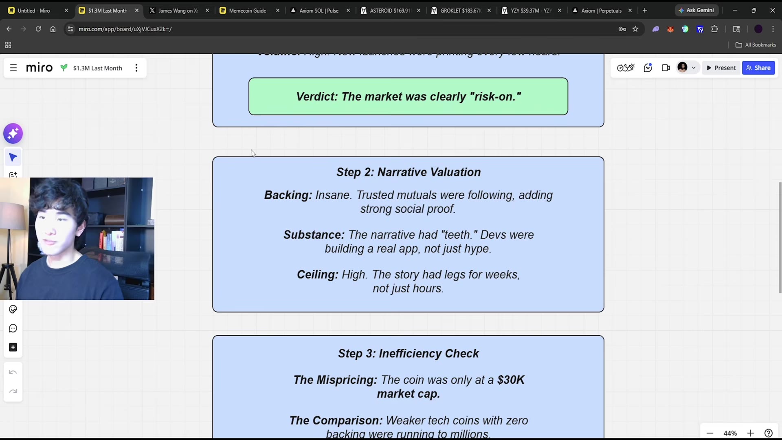Open the reactions icon in top toolbar
Viewport: 782px width, 440px height.
pos(626,68)
